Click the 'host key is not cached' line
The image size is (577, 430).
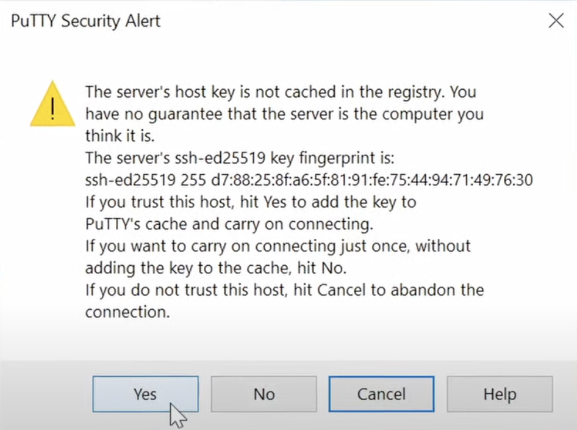coord(281,92)
